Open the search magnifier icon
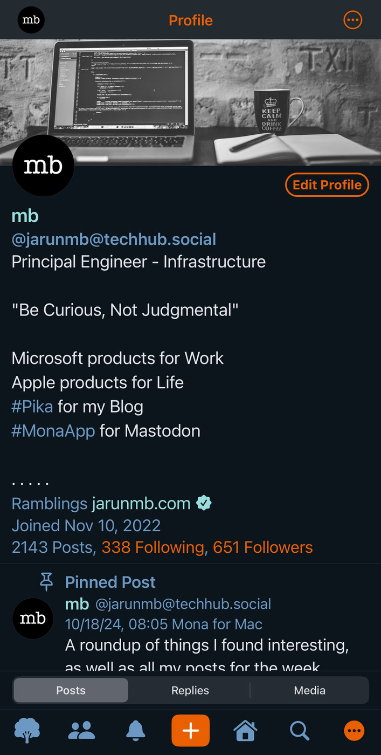This screenshot has width=381, height=755. click(299, 731)
